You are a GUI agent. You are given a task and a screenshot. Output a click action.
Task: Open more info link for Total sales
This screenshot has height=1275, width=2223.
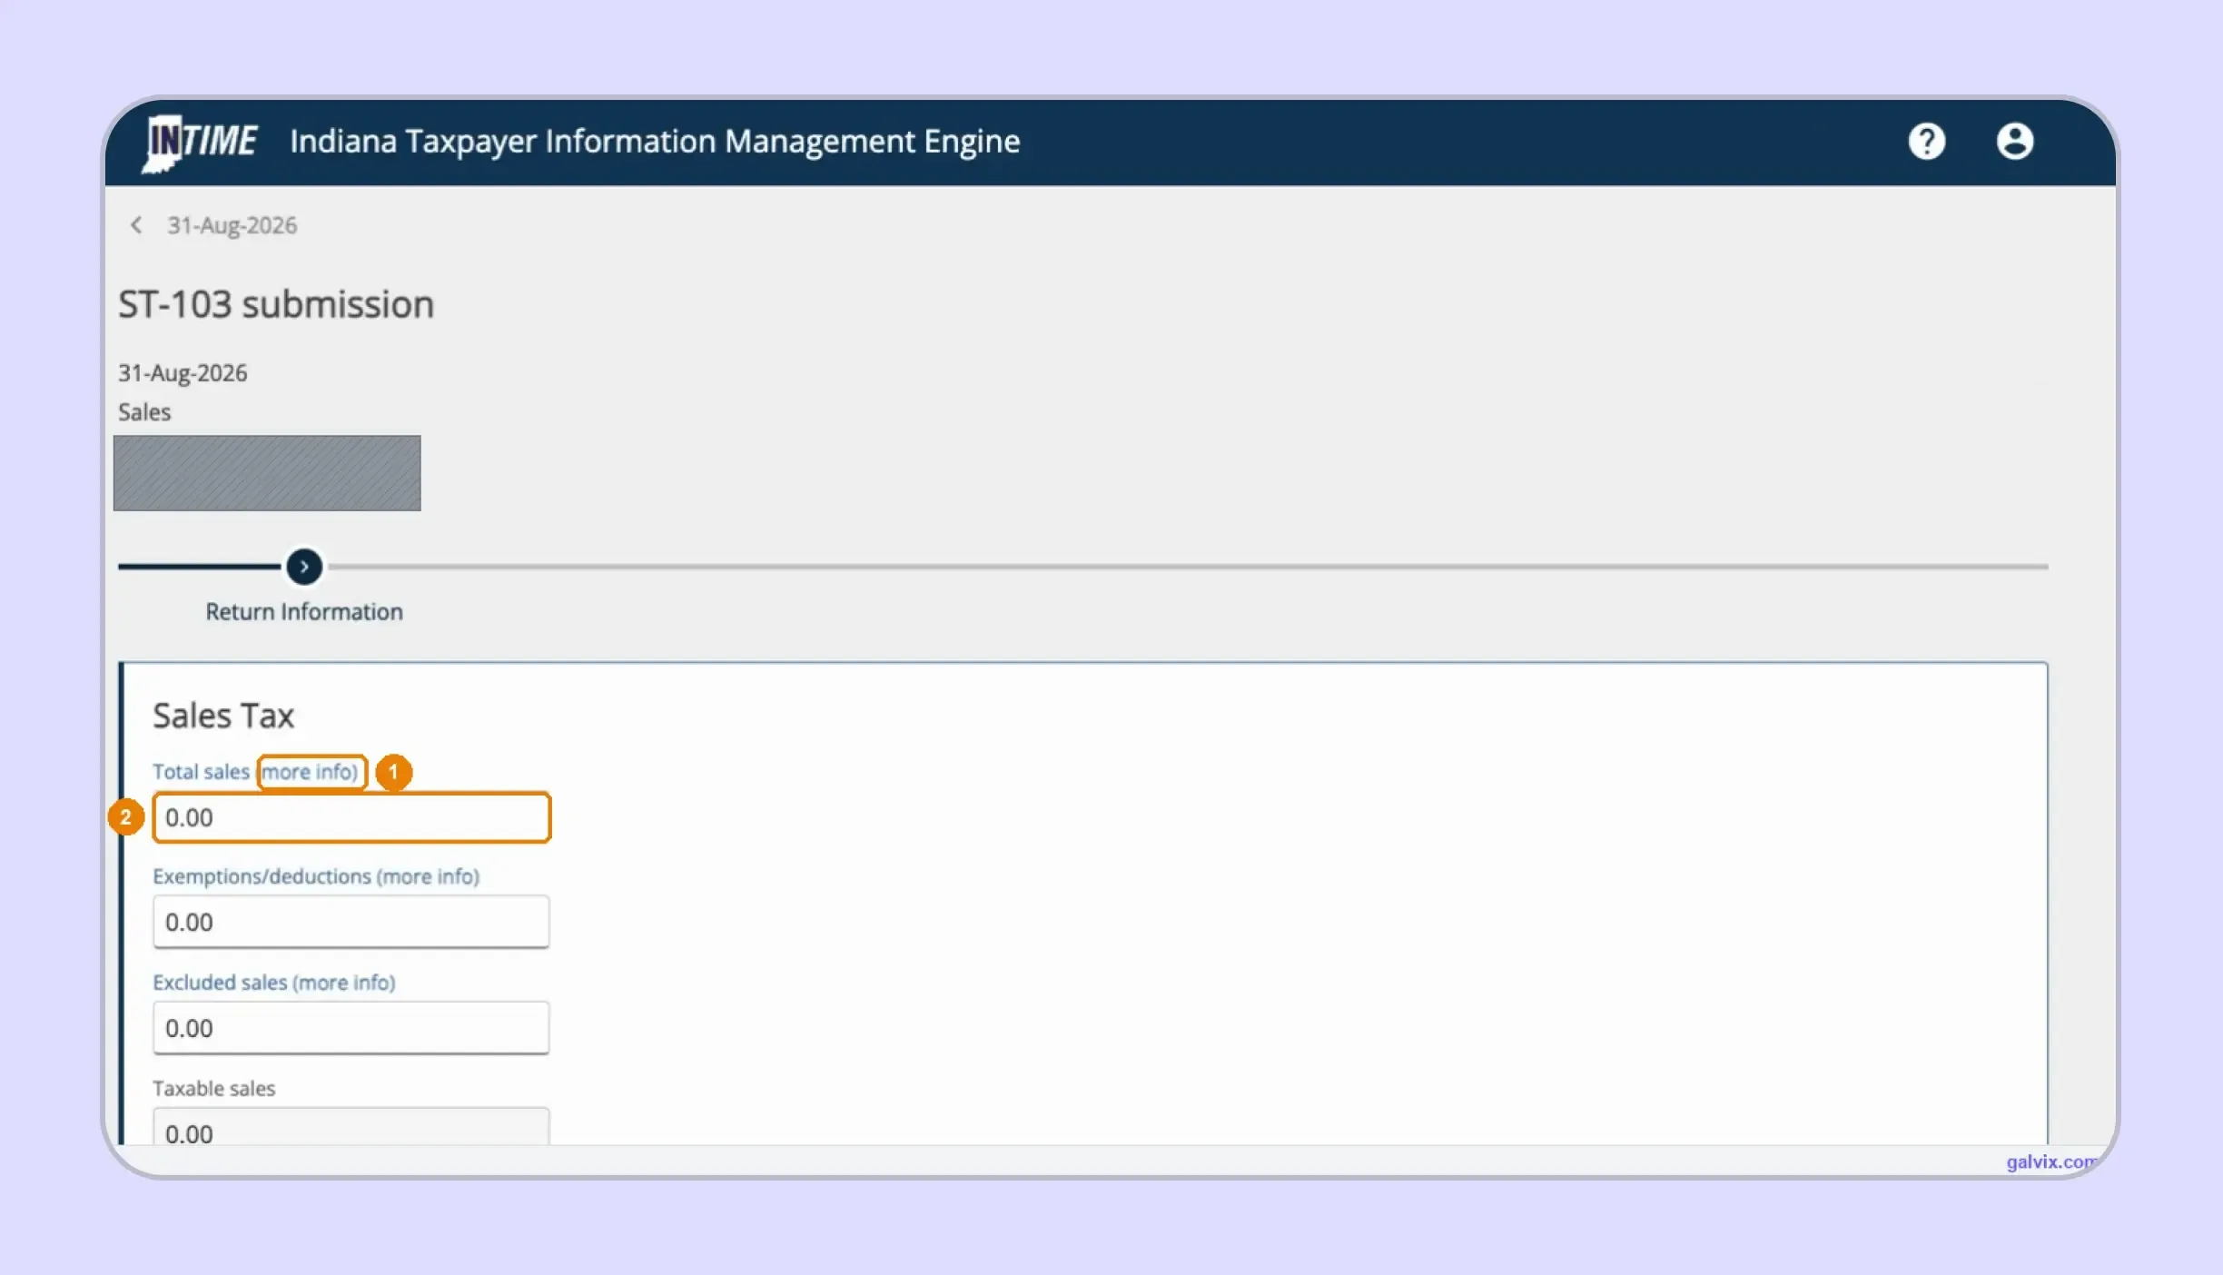pyautogui.click(x=311, y=772)
